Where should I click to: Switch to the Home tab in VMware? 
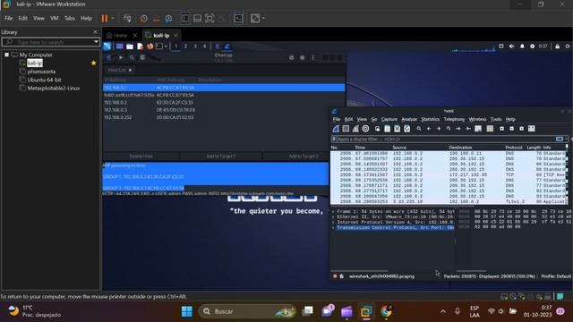tap(121, 36)
